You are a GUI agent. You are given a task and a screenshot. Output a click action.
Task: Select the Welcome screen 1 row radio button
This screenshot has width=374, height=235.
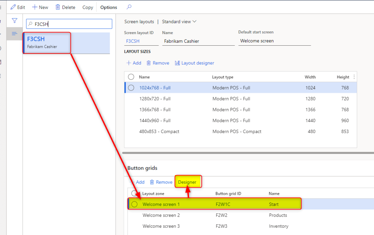click(134, 204)
